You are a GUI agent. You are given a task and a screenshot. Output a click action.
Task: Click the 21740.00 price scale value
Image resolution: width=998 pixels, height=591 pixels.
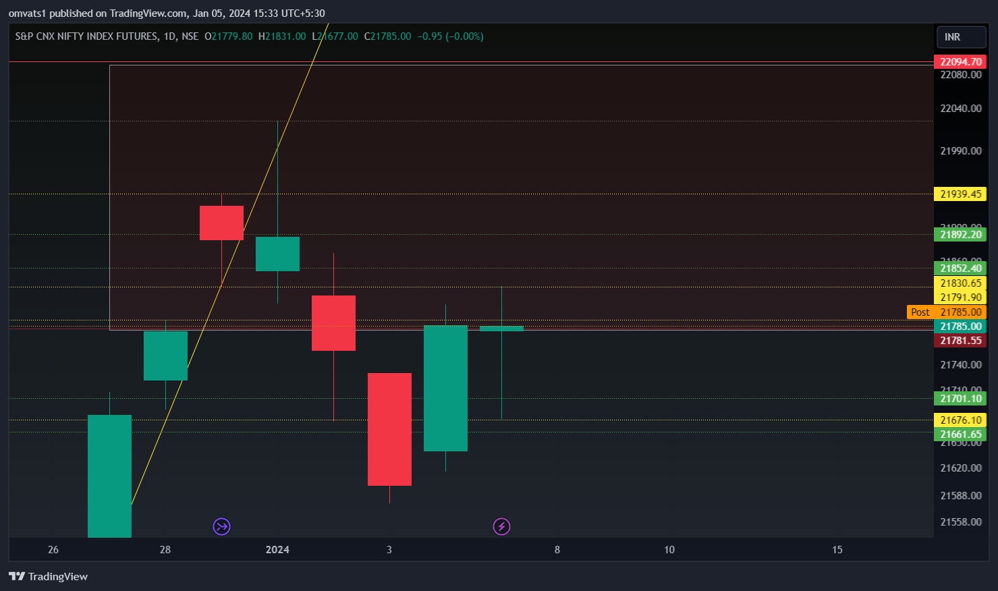pos(961,365)
